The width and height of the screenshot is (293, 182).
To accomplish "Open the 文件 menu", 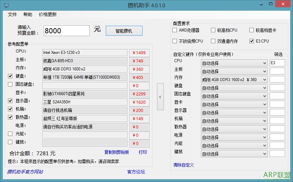I will pos(12,15).
